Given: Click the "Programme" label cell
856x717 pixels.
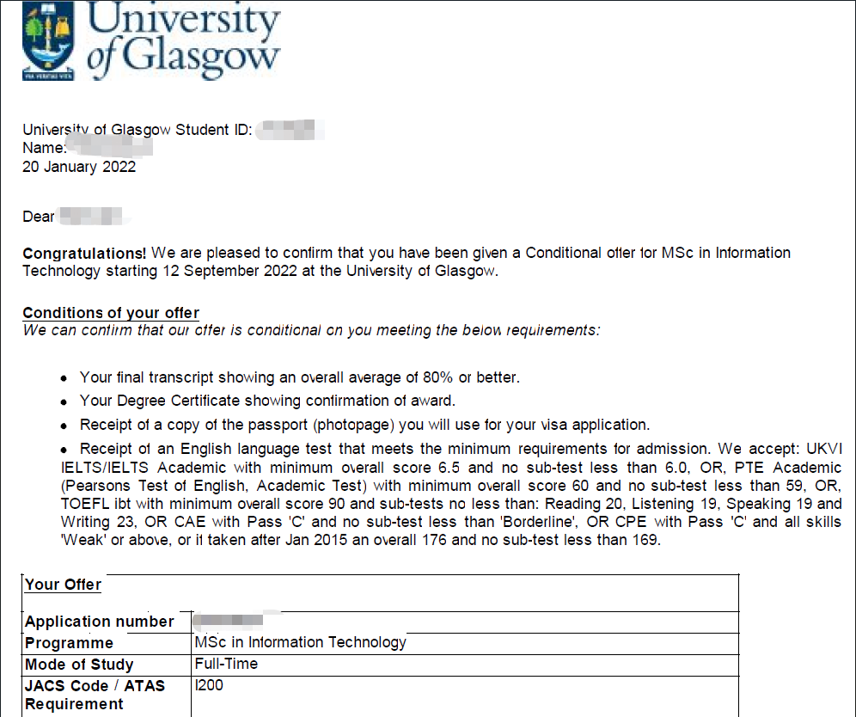Looking at the screenshot, I should (x=69, y=643).
